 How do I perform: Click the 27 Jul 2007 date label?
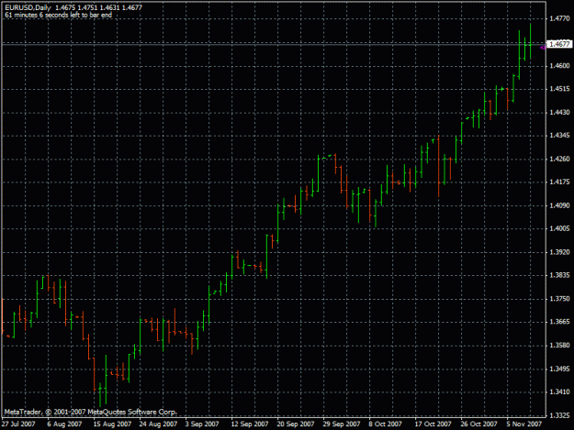[18, 424]
